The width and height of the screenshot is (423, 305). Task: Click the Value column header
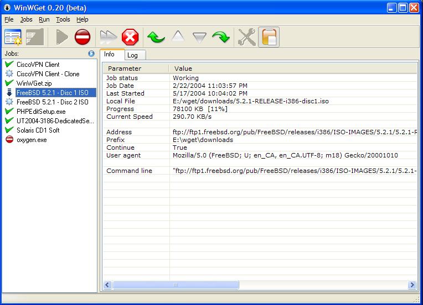pos(293,69)
